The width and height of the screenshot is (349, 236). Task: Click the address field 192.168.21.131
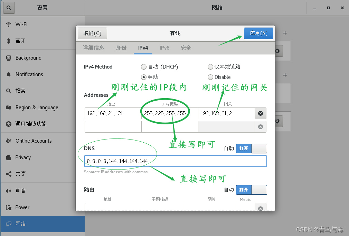tap(113, 113)
